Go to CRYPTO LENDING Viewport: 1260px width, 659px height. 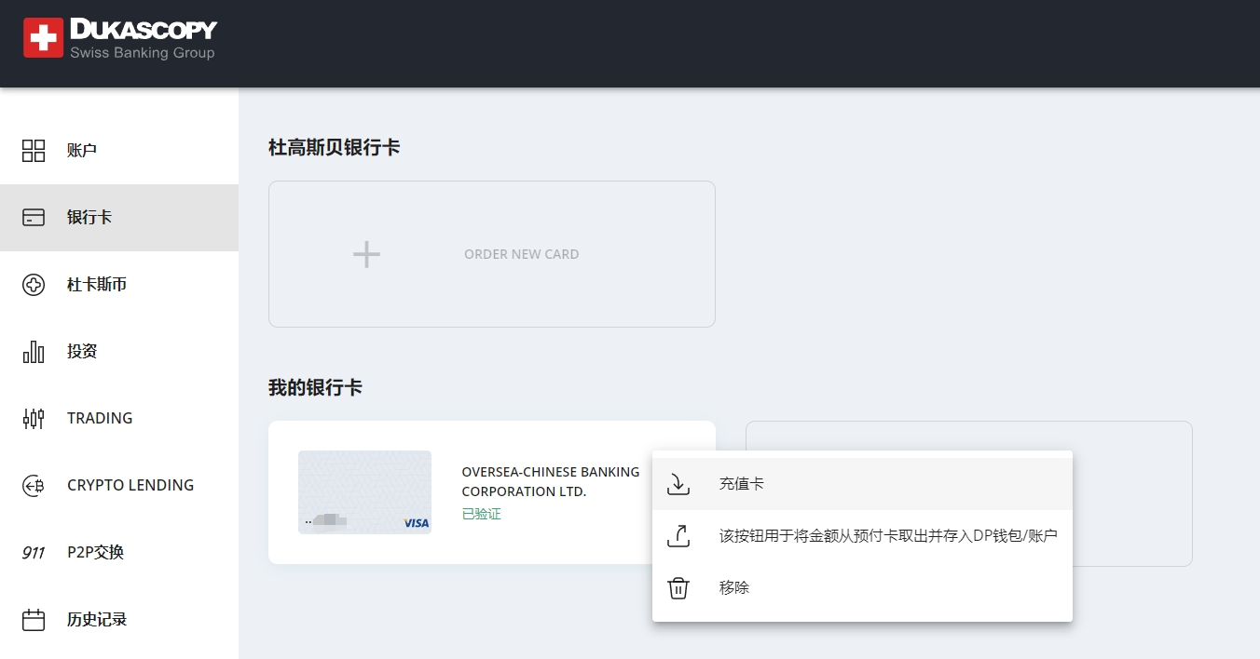pyautogui.click(x=119, y=486)
